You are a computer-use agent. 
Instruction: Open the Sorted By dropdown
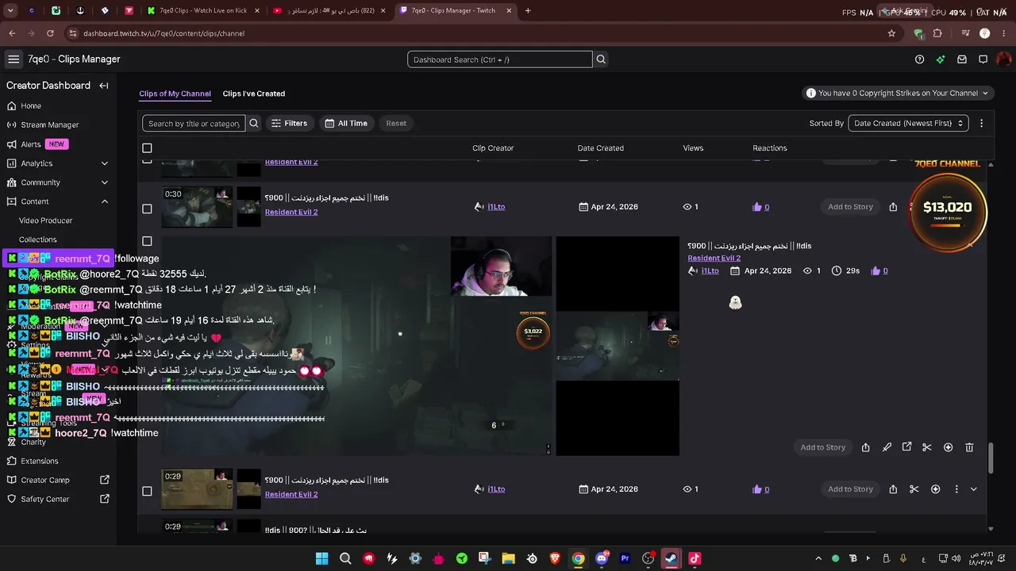[x=907, y=123]
